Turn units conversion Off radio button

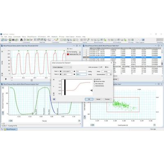[99, 67]
